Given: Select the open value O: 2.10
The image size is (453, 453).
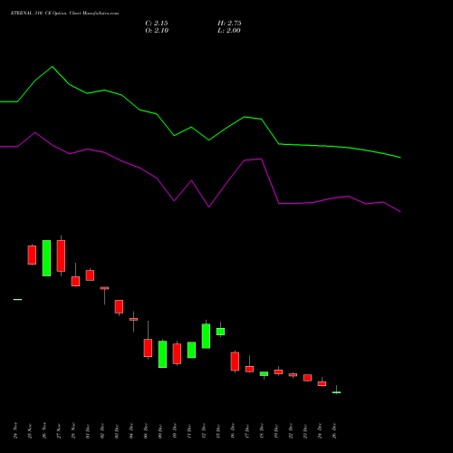Looking at the screenshot, I should pyautogui.click(x=157, y=31).
